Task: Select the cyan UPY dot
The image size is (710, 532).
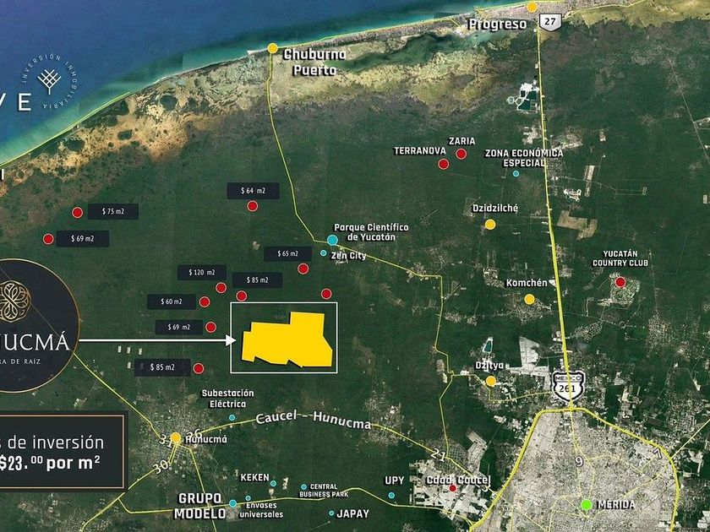Action: [x=391, y=496]
